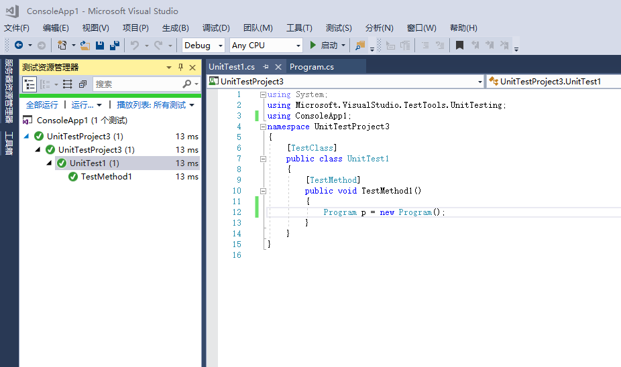Open the Test Explorer window options dropdown arrow
The image size is (621, 367).
[x=169, y=68]
